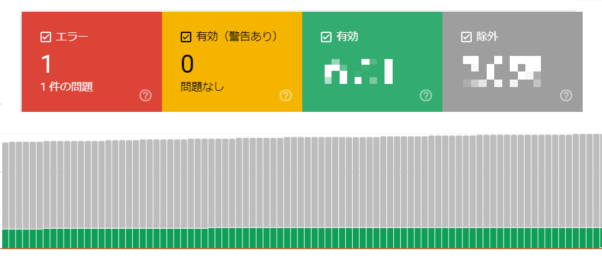Image resolution: width=602 pixels, height=271 pixels.
Task: Click the leftmost gray bar in the chart
Action: (x=5, y=185)
